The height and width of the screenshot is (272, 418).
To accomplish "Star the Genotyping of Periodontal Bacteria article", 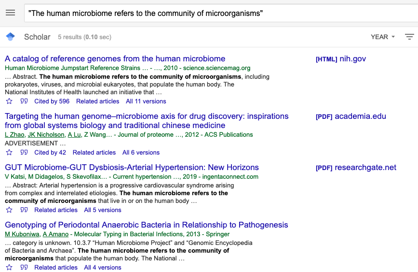I will coord(9,268).
